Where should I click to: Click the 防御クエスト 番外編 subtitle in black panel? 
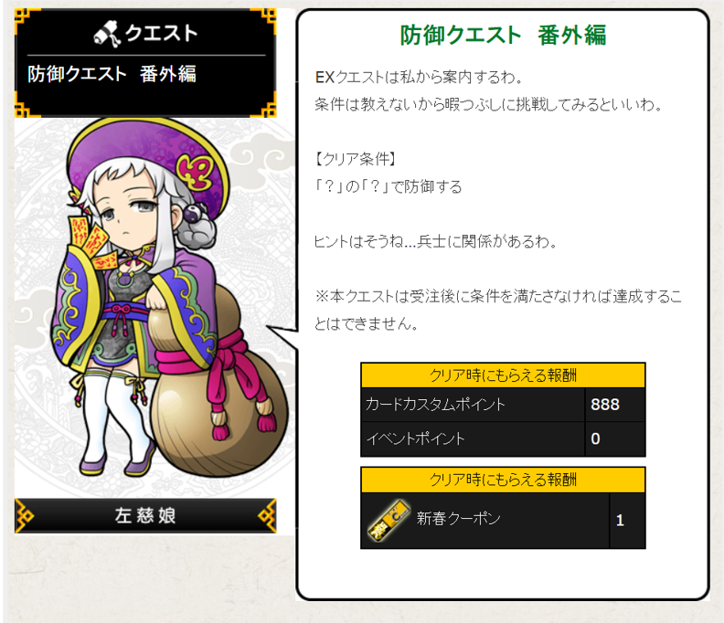112,74
